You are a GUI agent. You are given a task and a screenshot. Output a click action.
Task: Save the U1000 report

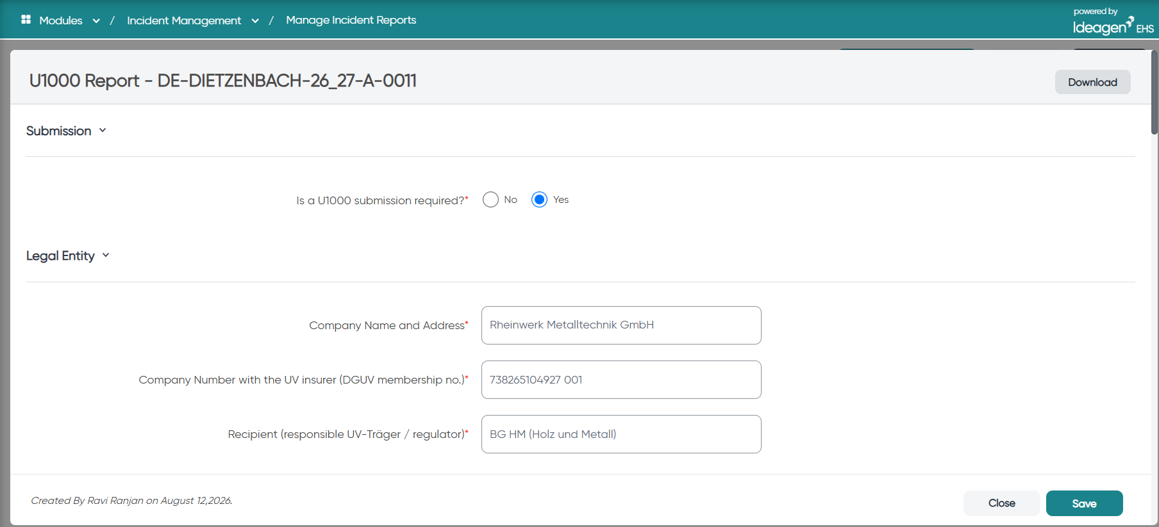click(1084, 503)
